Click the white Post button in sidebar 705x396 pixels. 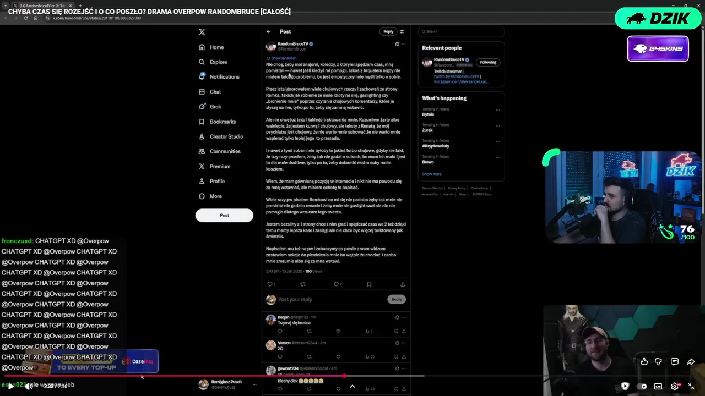[224, 215]
